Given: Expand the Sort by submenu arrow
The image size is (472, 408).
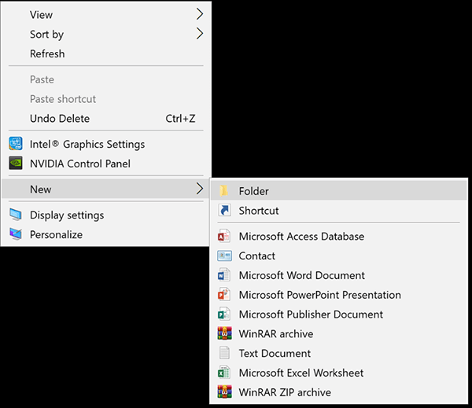Looking at the screenshot, I should coord(200,34).
